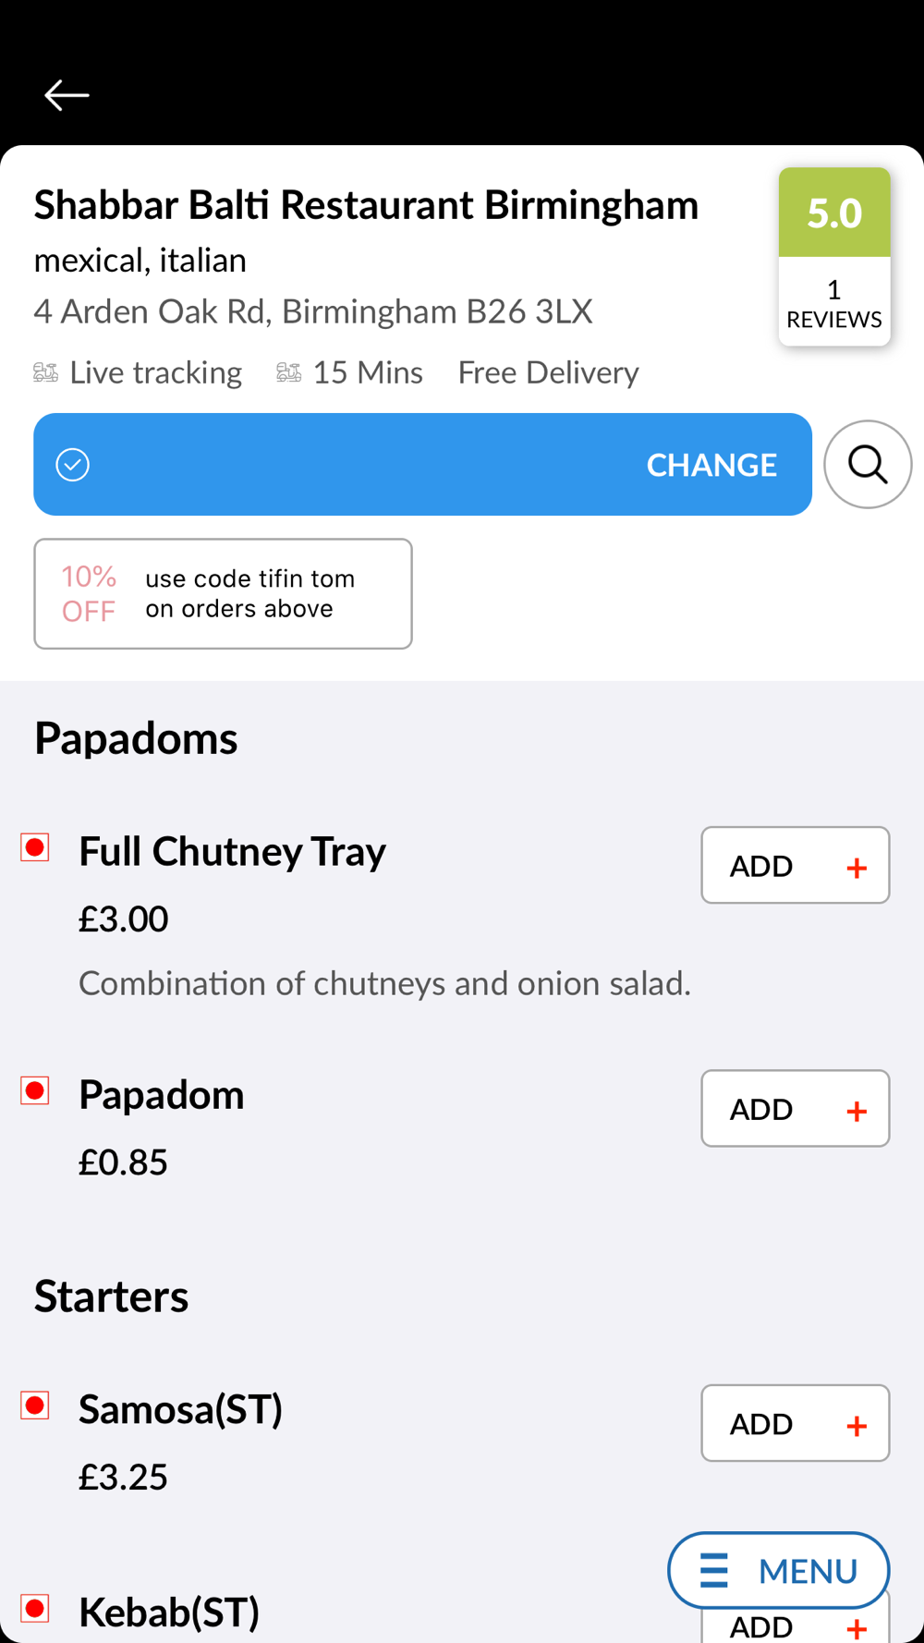The image size is (924, 1643).
Task: Select the 10% OFF coupon card
Action: 223,594
